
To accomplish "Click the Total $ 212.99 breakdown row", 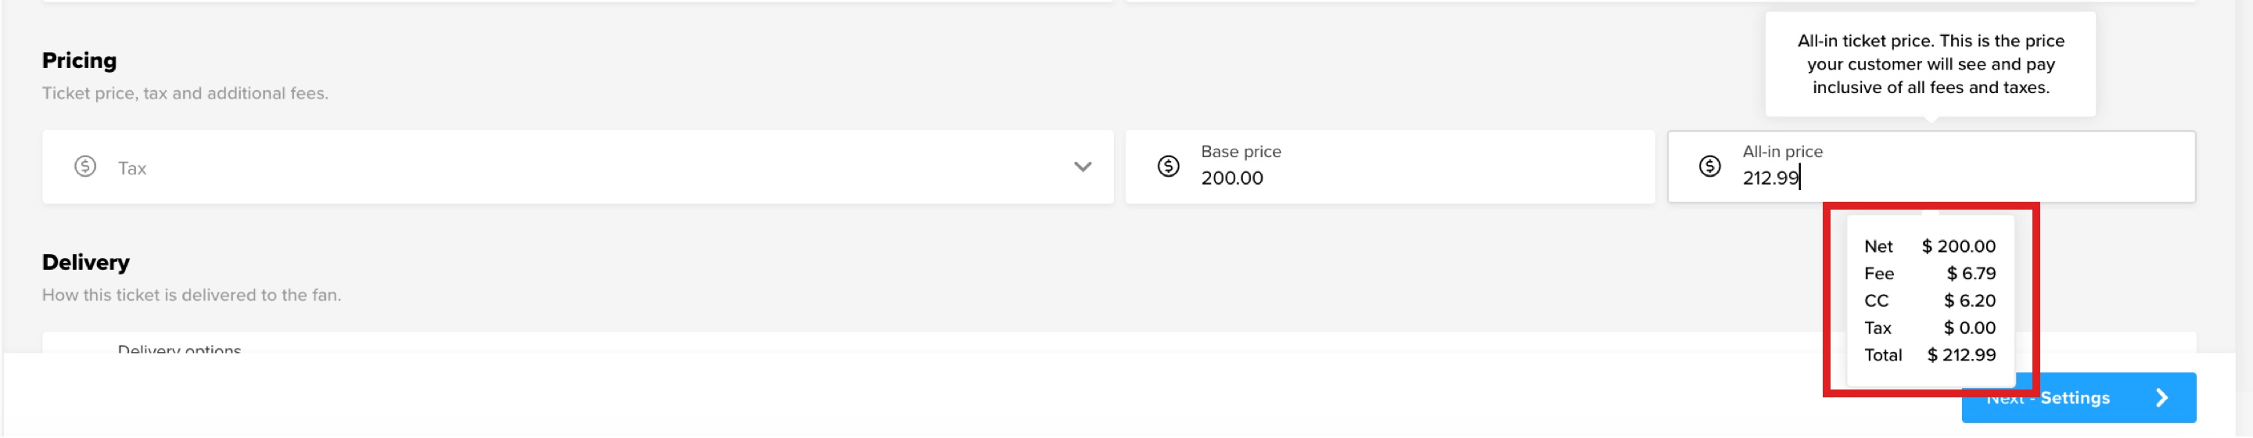I will (1929, 355).
